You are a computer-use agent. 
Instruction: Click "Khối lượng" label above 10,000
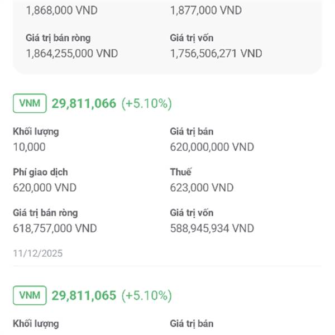(x=36, y=132)
